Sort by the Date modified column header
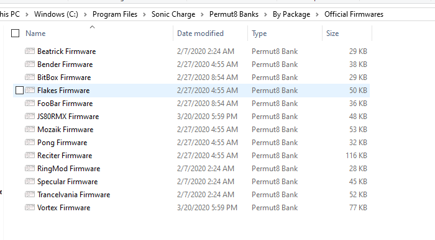The image size is (435, 240). pyautogui.click(x=200, y=33)
